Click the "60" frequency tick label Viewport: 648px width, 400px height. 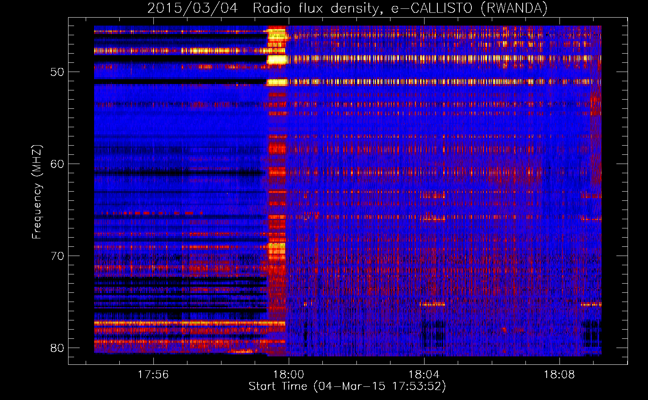(57, 164)
